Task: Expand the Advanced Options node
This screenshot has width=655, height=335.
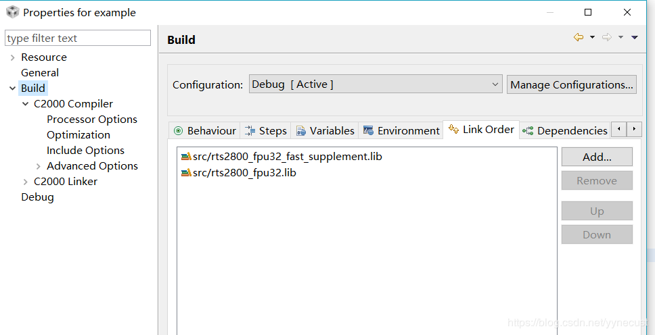Action: click(39, 166)
